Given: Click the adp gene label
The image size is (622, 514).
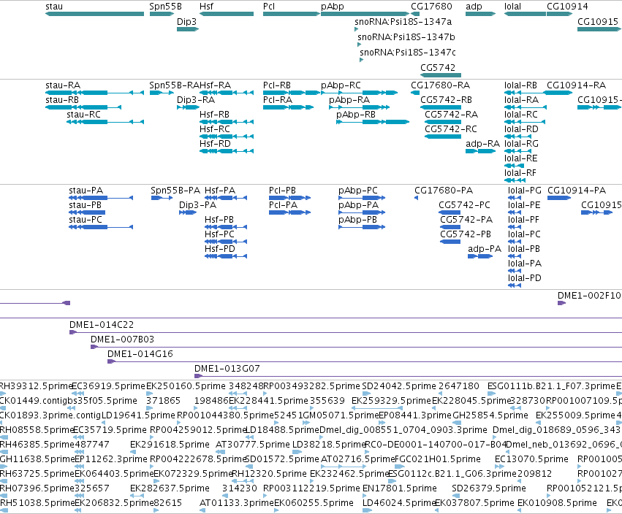Looking at the screenshot, I should click(x=474, y=7).
